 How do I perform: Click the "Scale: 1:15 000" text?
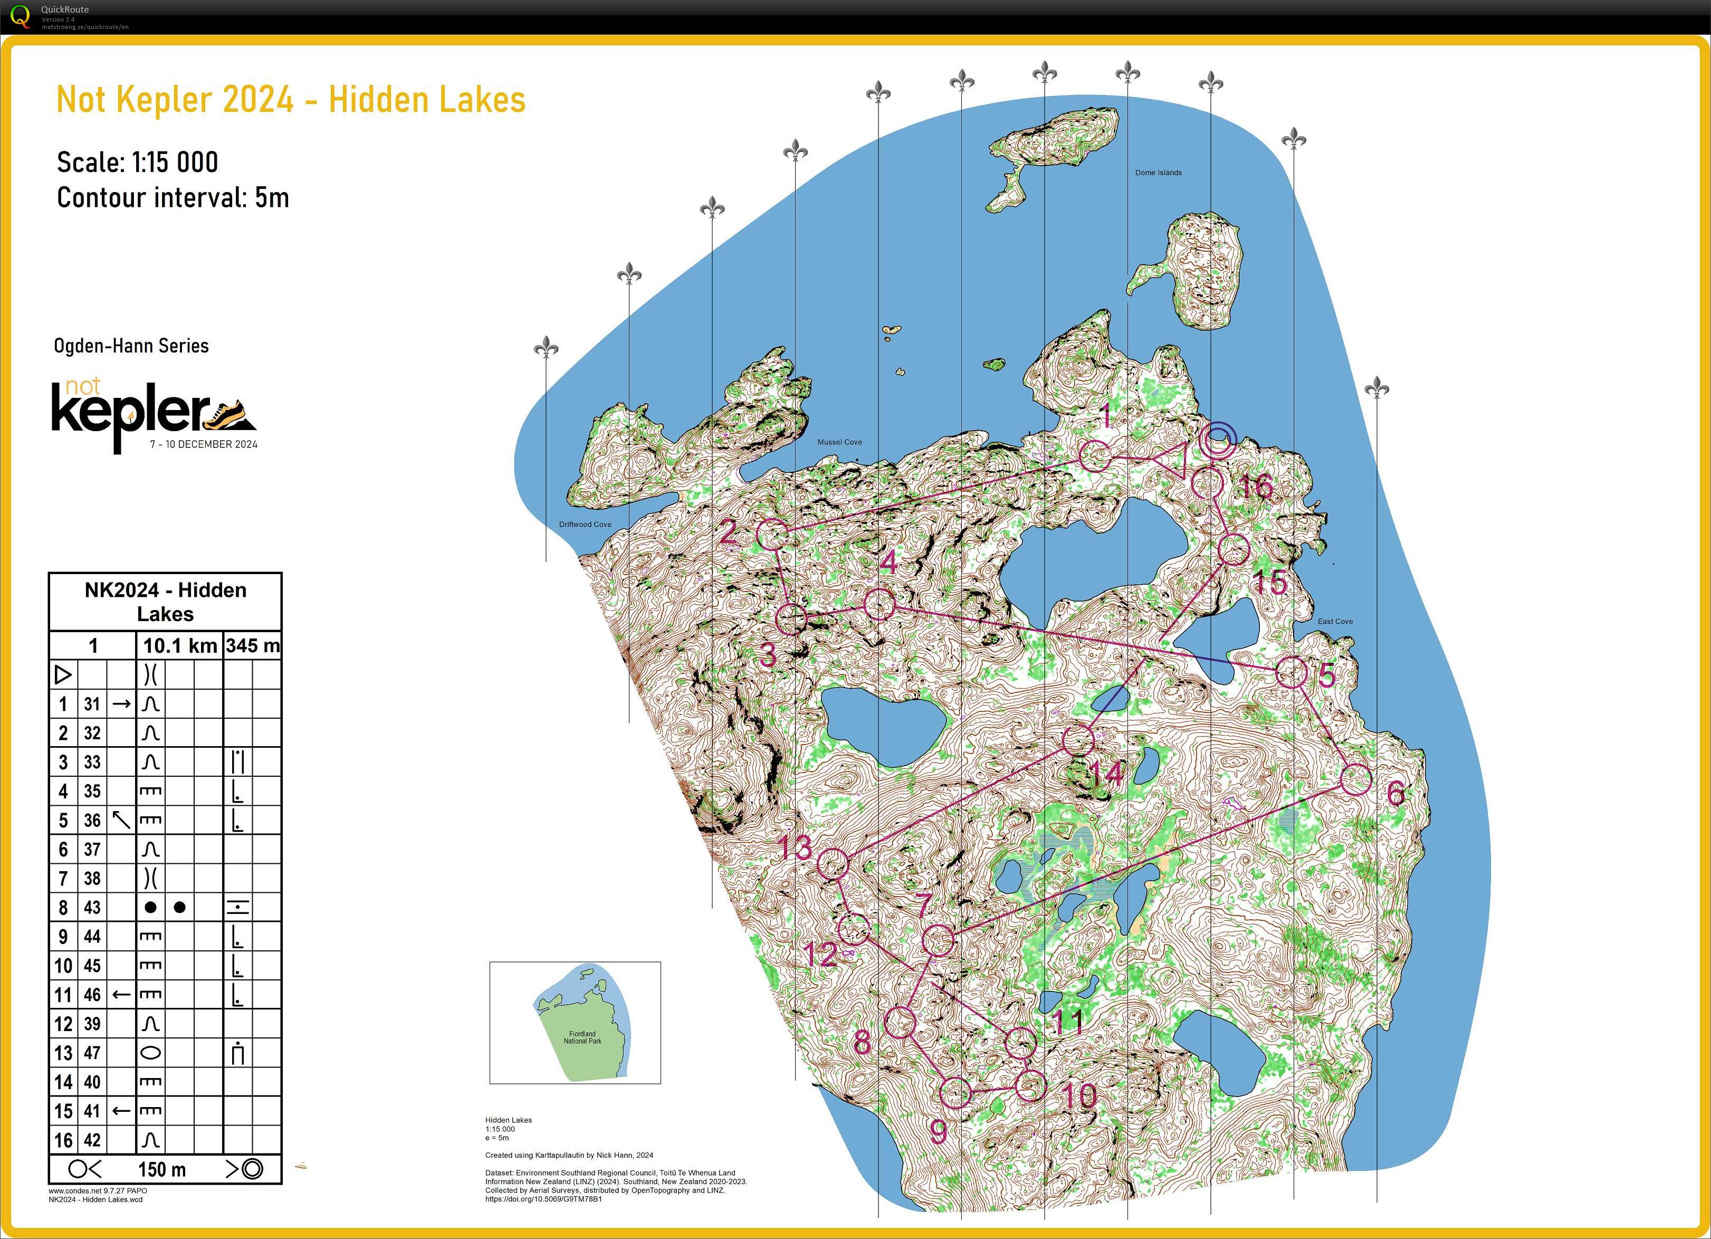pos(137,162)
